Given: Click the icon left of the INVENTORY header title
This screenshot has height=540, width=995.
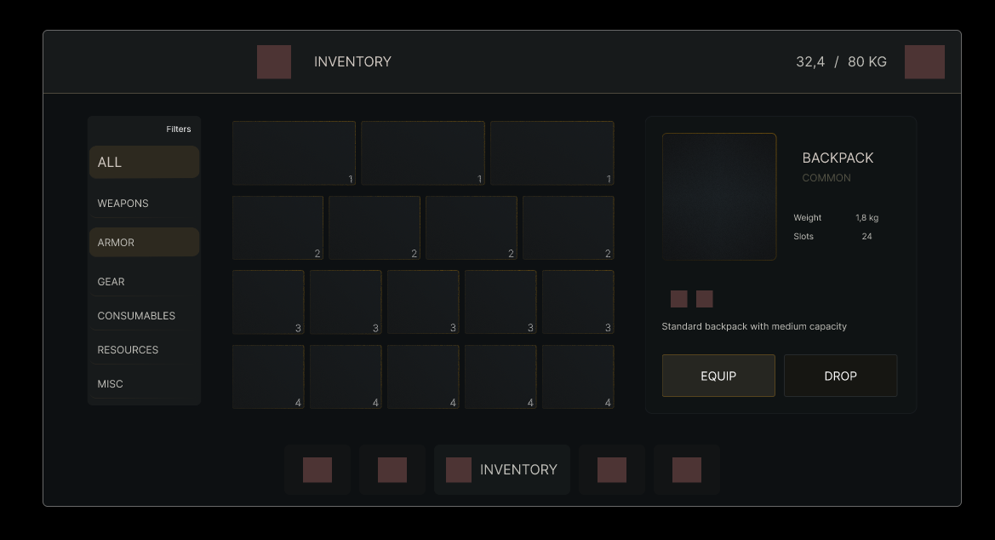Looking at the screenshot, I should [274, 61].
